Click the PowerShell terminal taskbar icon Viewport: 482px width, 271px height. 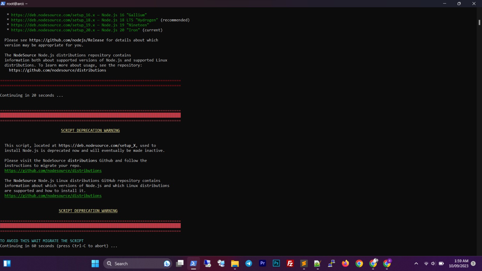193,263
